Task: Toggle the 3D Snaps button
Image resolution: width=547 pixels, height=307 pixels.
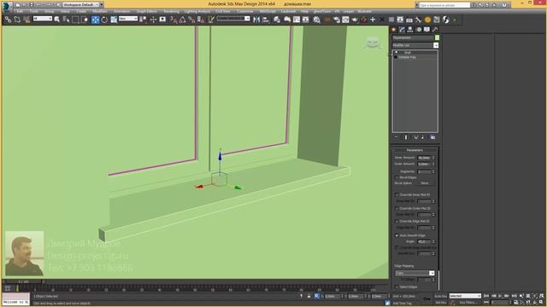Action: point(174,20)
